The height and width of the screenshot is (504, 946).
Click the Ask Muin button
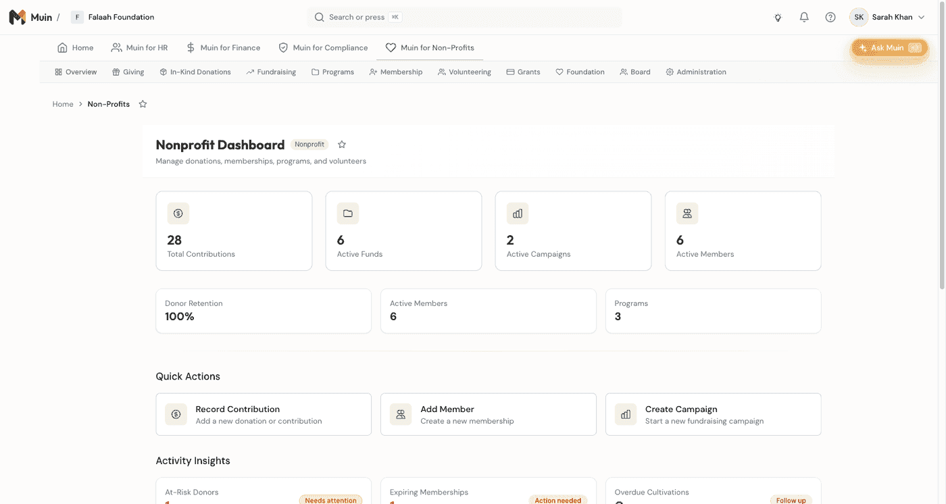889,48
